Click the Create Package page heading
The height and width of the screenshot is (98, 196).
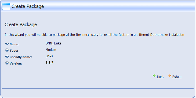click(21, 25)
